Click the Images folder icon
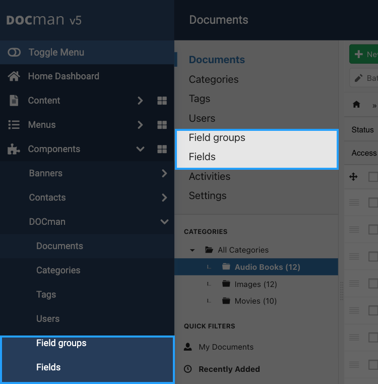 click(226, 283)
